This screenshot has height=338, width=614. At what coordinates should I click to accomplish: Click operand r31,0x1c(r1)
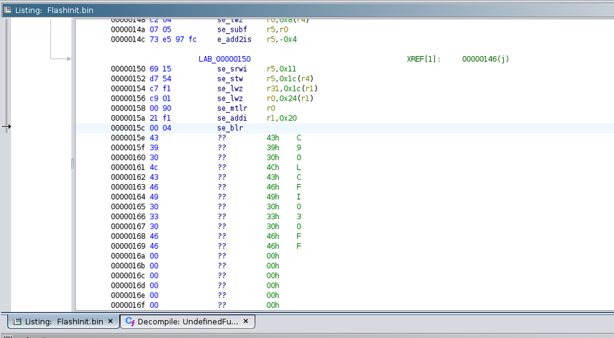point(292,88)
